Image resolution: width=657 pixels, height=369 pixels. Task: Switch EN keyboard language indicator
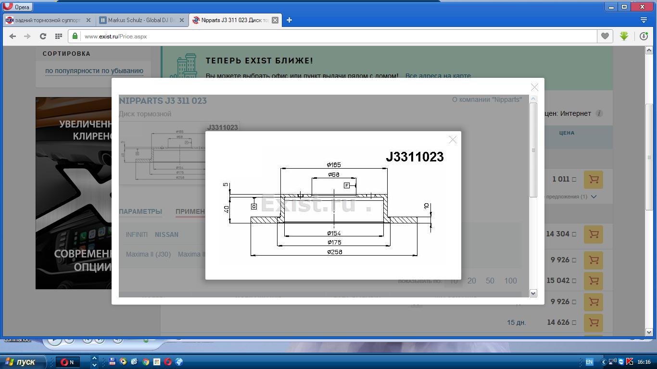tap(589, 362)
